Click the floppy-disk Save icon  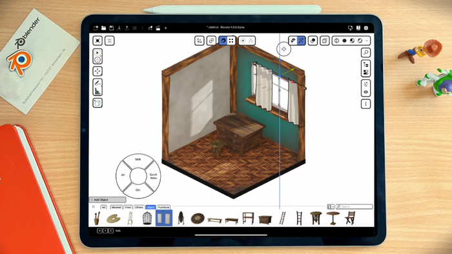point(111,28)
